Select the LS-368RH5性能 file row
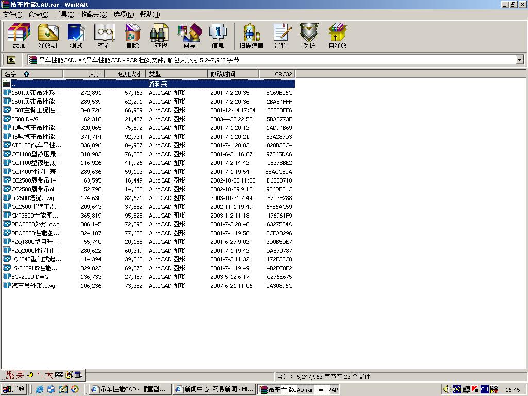The height and width of the screenshot is (396, 528). click(x=148, y=268)
